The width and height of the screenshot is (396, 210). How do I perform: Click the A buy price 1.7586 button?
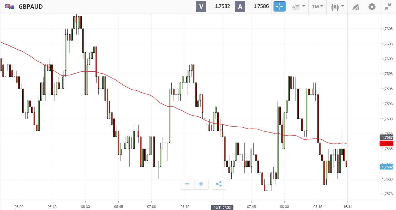pyautogui.click(x=253, y=7)
